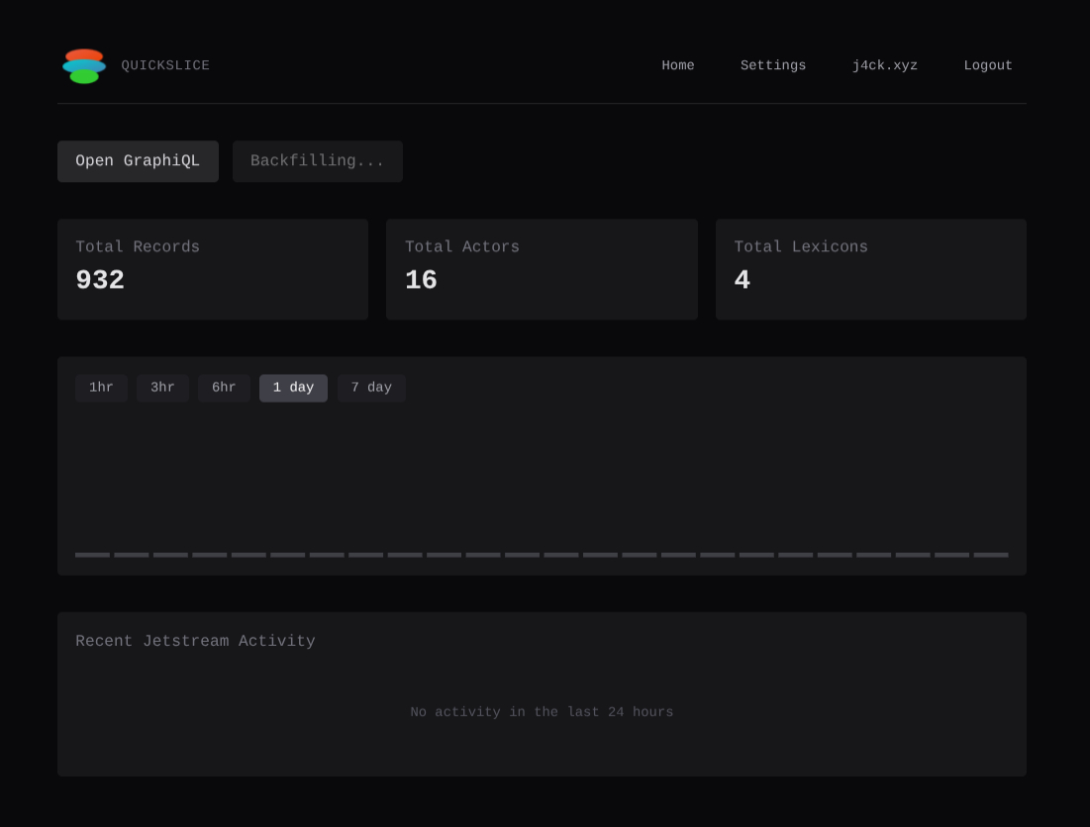Click the Total Records stat card
This screenshot has width=1090, height=827.
pos(213,269)
